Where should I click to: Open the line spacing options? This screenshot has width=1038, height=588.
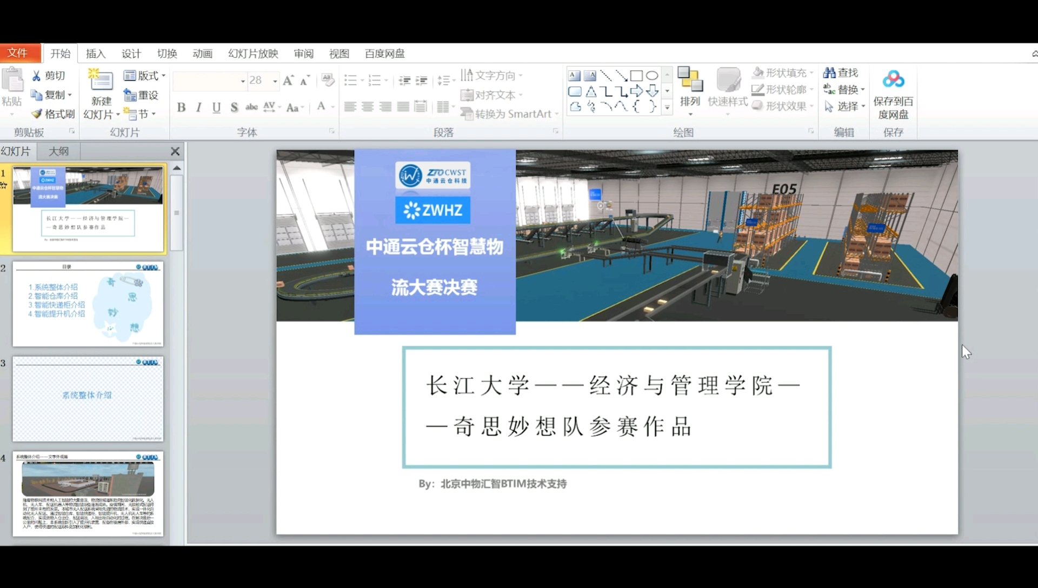pyautogui.click(x=445, y=81)
